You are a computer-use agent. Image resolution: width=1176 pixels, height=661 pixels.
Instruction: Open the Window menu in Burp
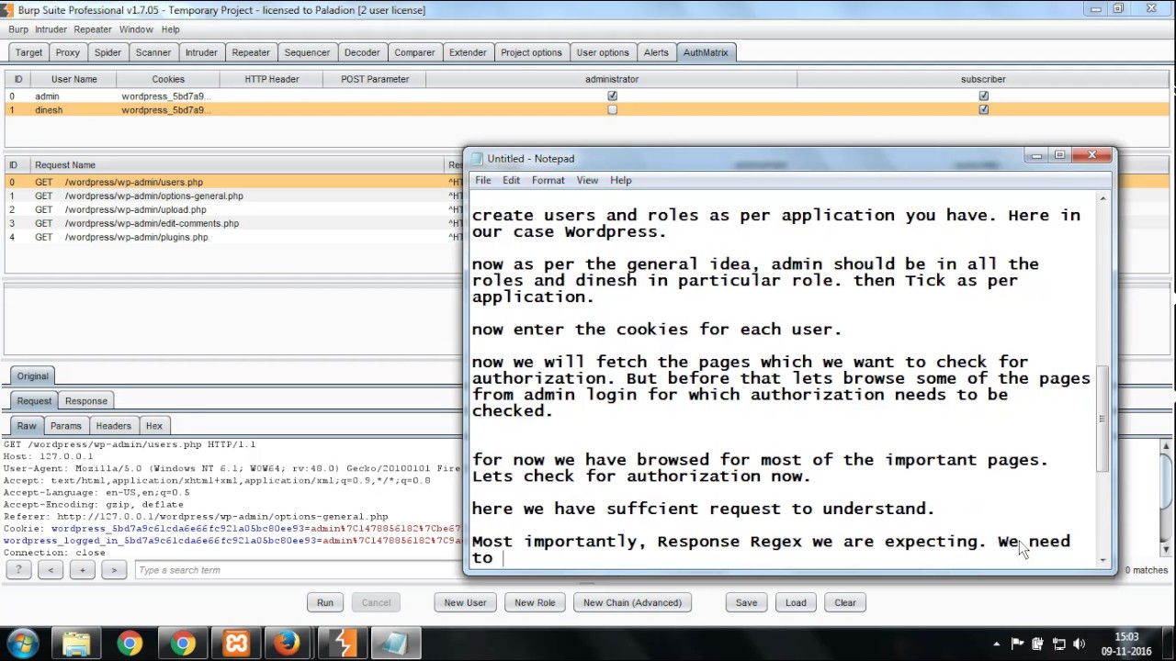pos(136,29)
